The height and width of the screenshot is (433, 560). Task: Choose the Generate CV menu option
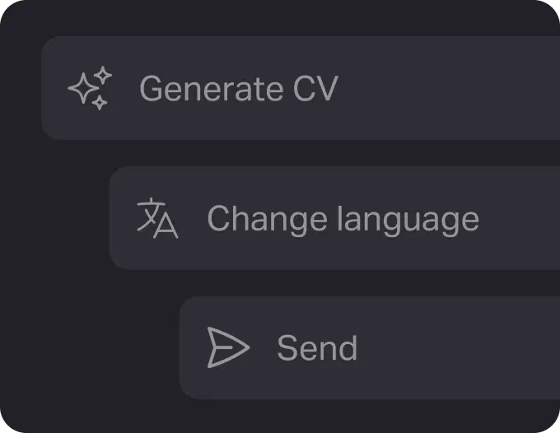coord(238,89)
